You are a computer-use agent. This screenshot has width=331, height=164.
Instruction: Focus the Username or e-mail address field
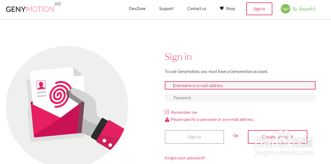(x=240, y=85)
